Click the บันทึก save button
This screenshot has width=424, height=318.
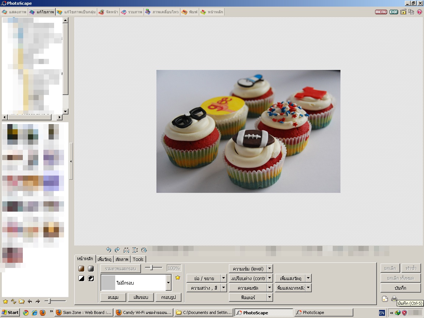pyautogui.click(x=400, y=288)
